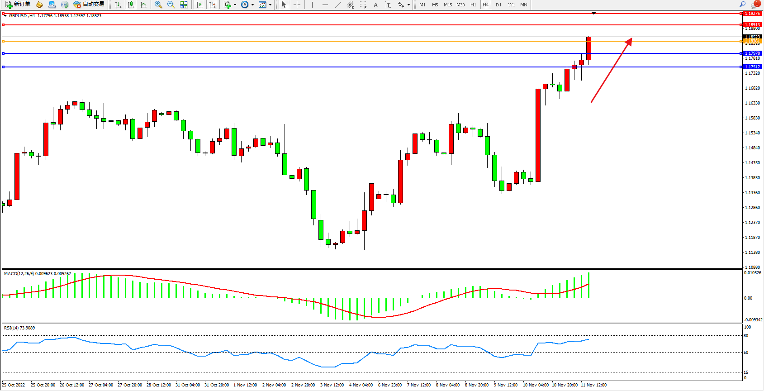Switch to the D1 timeframe
This screenshot has width=764, height=391.
498,5
